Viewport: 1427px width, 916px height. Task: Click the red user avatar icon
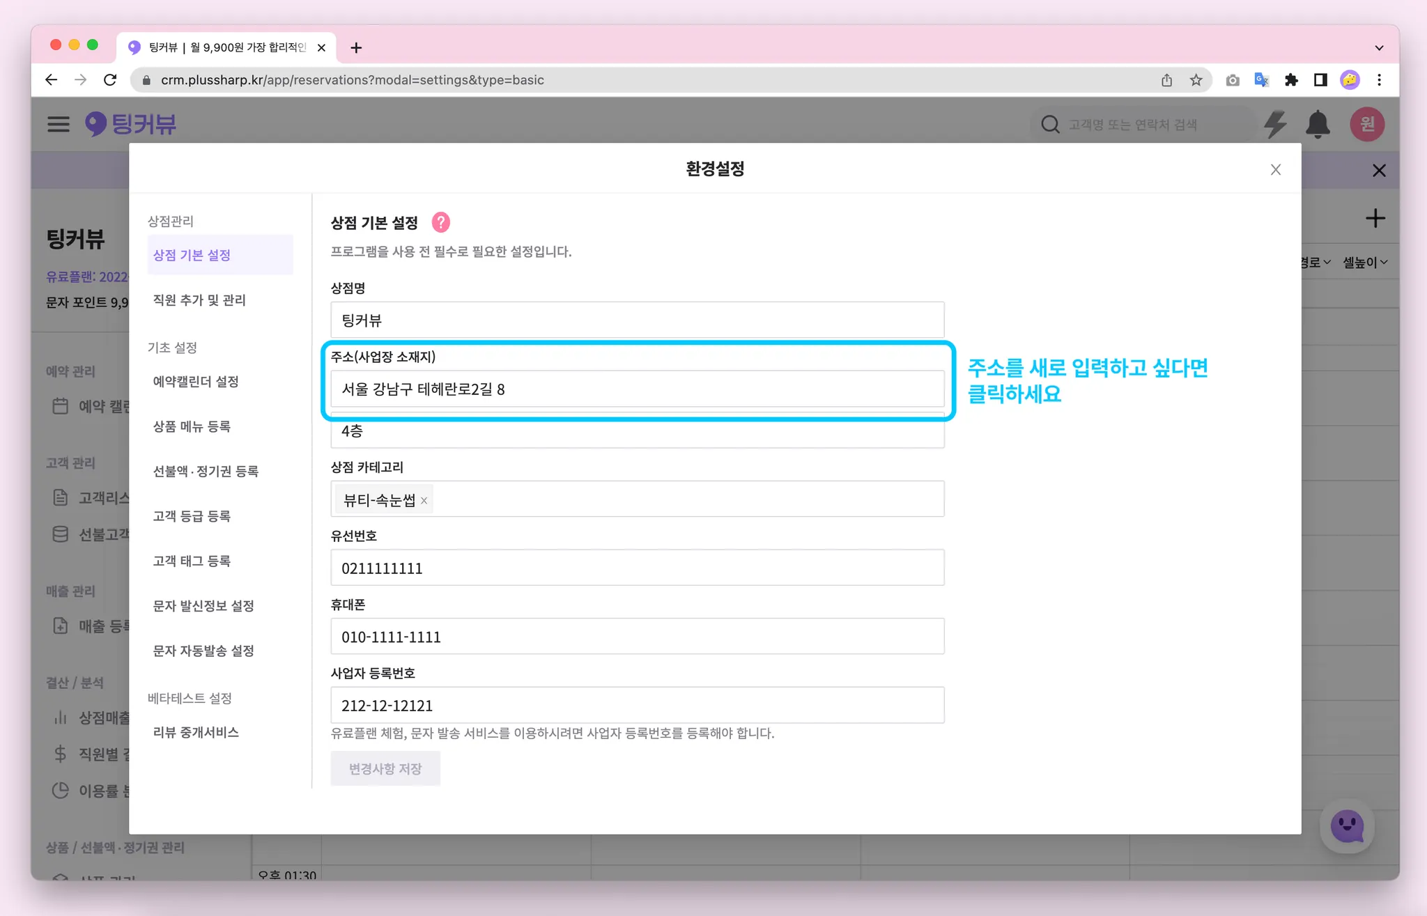point(1366,125)
